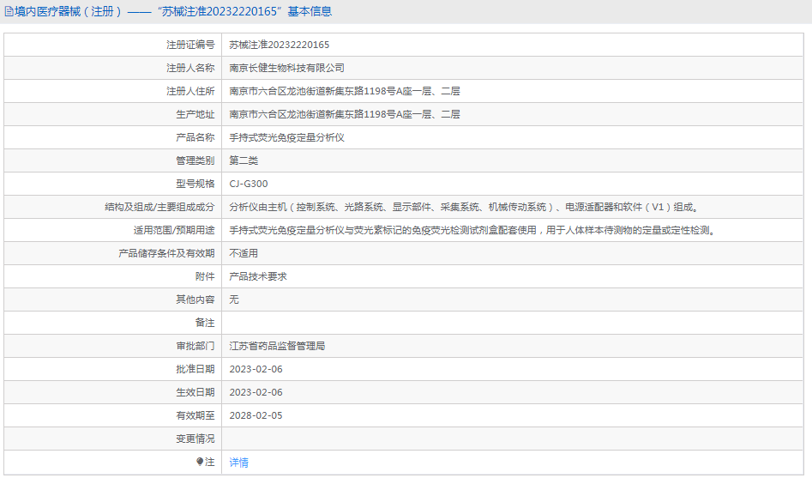
Task: Click the attachment value 产品技术要求
Action: click(258, 276)
